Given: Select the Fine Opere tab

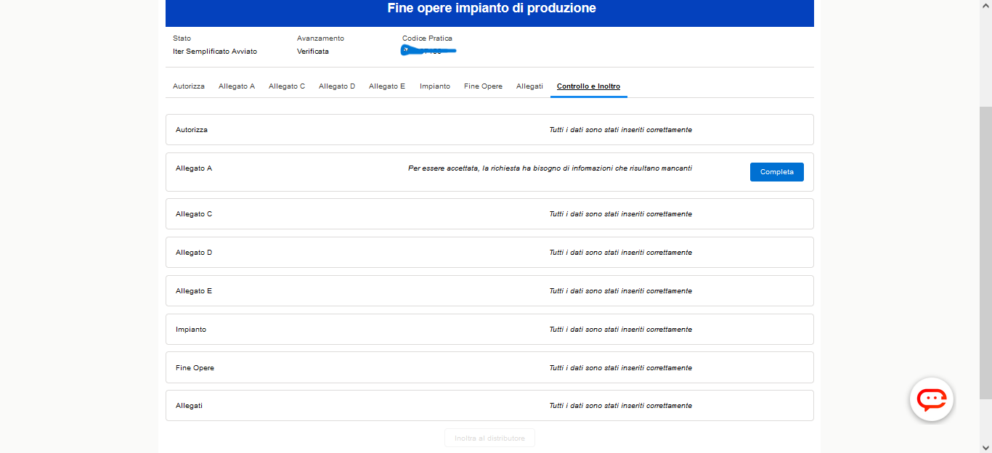Looking at the screenshot, I should 483,86.
